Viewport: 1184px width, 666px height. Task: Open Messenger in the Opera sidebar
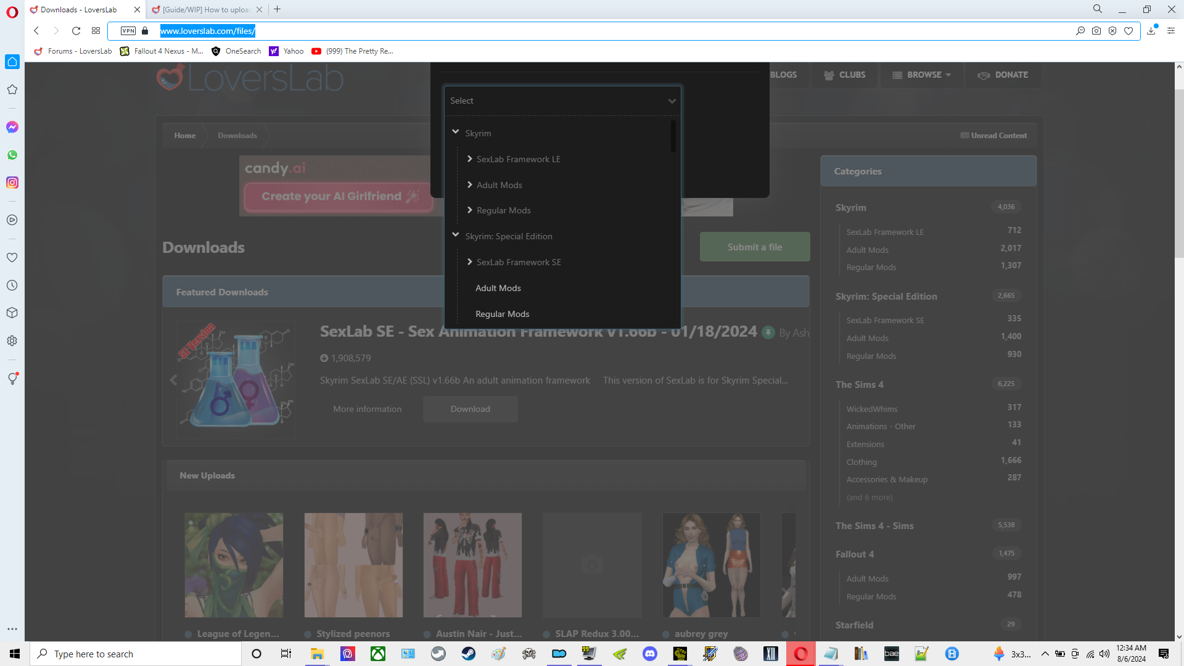tap(12, 127)
